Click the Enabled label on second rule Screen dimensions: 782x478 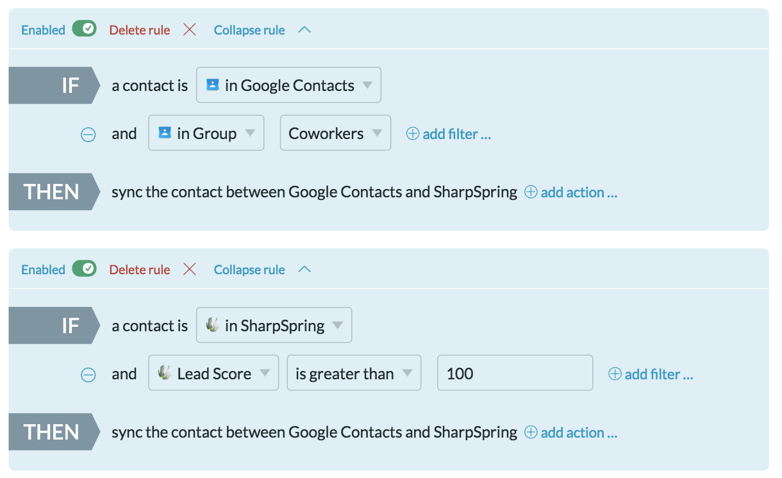pos(43,270)
